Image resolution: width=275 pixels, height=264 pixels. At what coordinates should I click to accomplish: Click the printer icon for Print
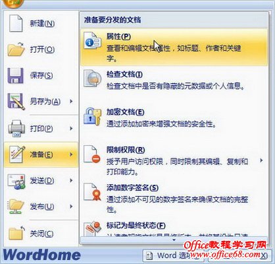(x=16, y=129)
